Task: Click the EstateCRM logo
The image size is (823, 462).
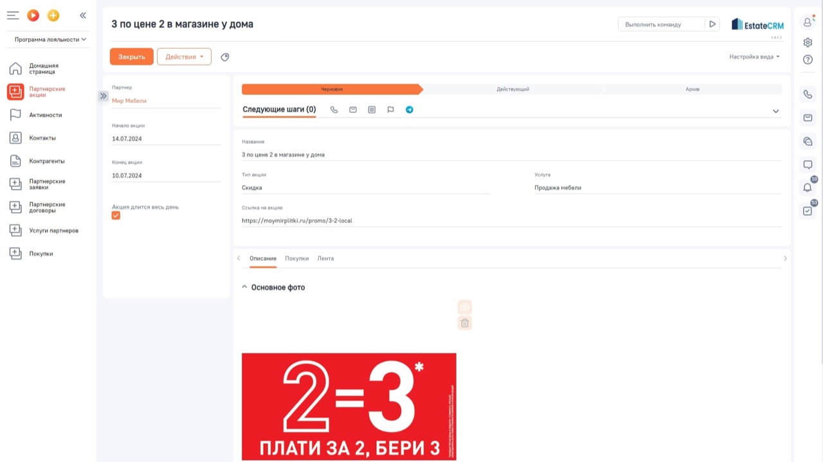Action: 757,24
